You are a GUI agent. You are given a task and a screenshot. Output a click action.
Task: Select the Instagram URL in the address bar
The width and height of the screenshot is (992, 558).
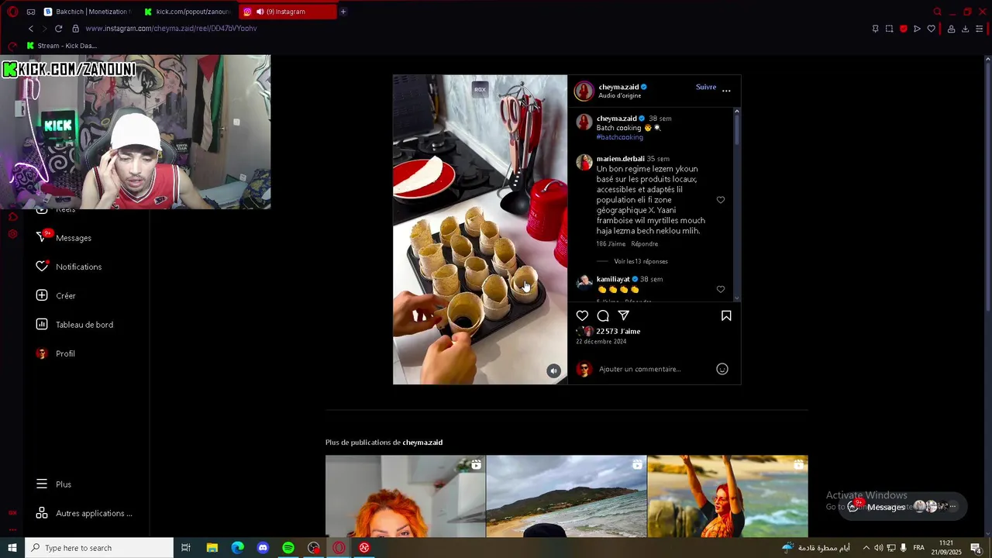click(x=171, y=29)
